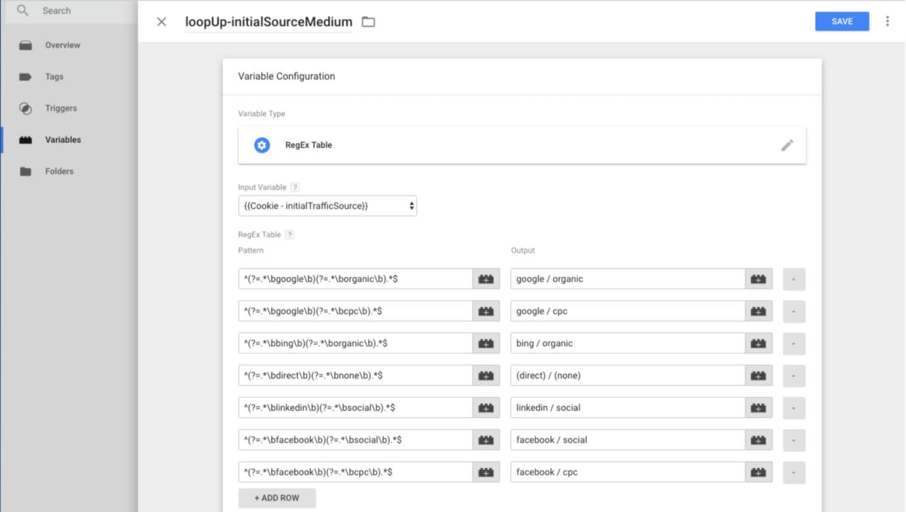This screenshot has height=512, width=906.
Task: Click the + ADD ROW button
Action: [x=277, y=498]
